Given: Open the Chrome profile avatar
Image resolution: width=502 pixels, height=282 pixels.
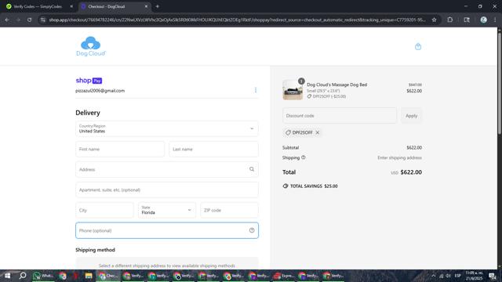Looking at the screenshot, I should [483, 20].
